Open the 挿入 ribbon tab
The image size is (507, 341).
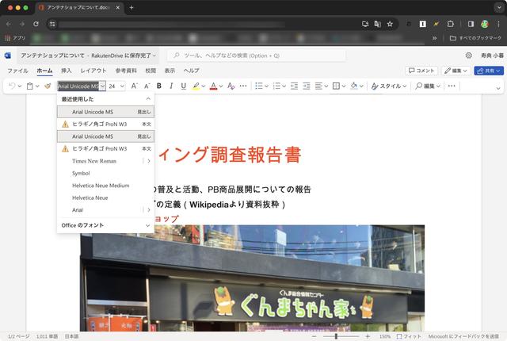point(67,71)
